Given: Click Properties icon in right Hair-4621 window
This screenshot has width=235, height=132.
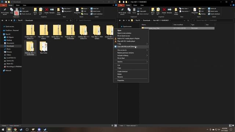Looking at the screenshot, I should tap(195, 11).
